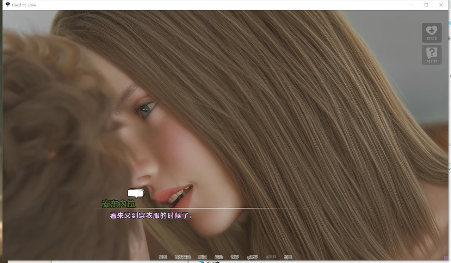Click the grayed-out q加载 quick load

point(271,257)
